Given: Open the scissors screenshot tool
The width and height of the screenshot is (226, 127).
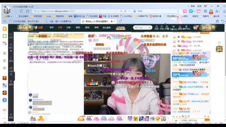Looking at the screenshot, I should (217, 11).
